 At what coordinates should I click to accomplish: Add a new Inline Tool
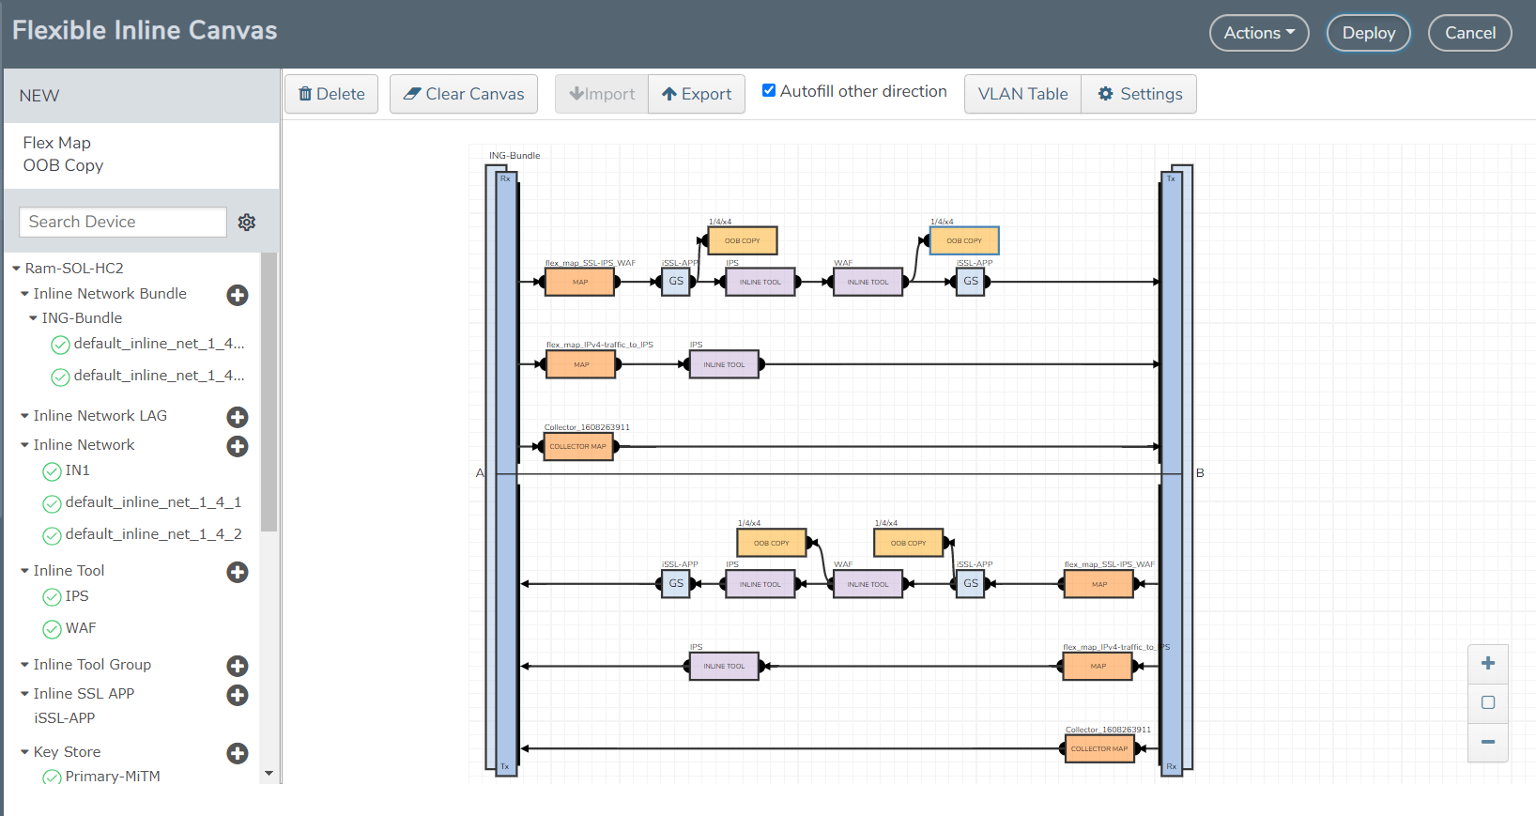coord(238,572)
